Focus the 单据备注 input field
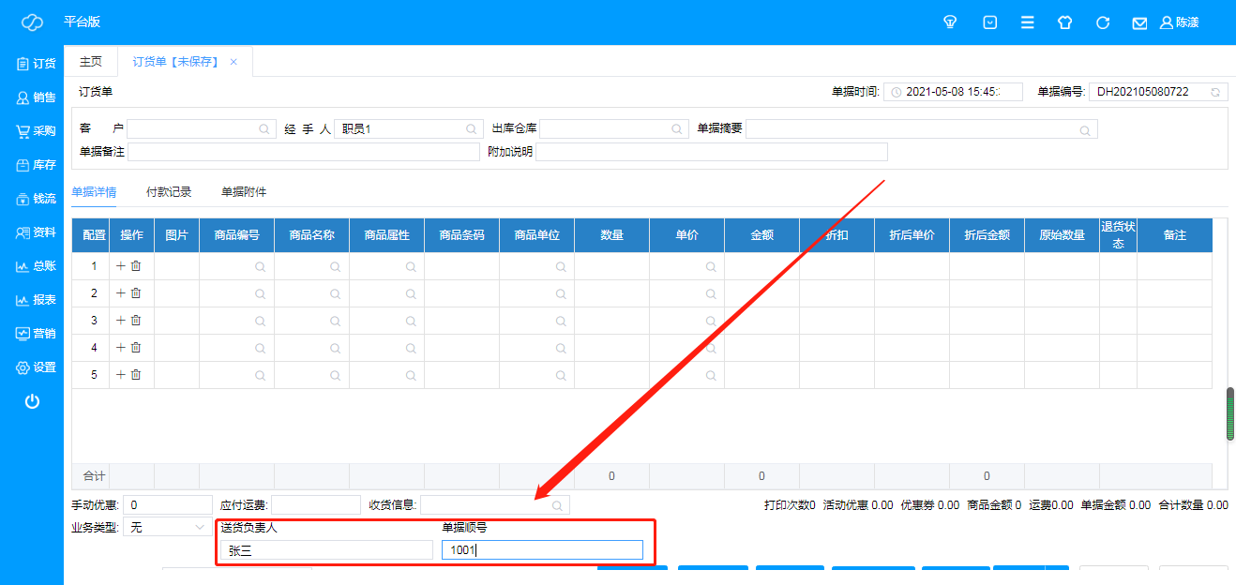The image size is (1236, 585). 304,152
